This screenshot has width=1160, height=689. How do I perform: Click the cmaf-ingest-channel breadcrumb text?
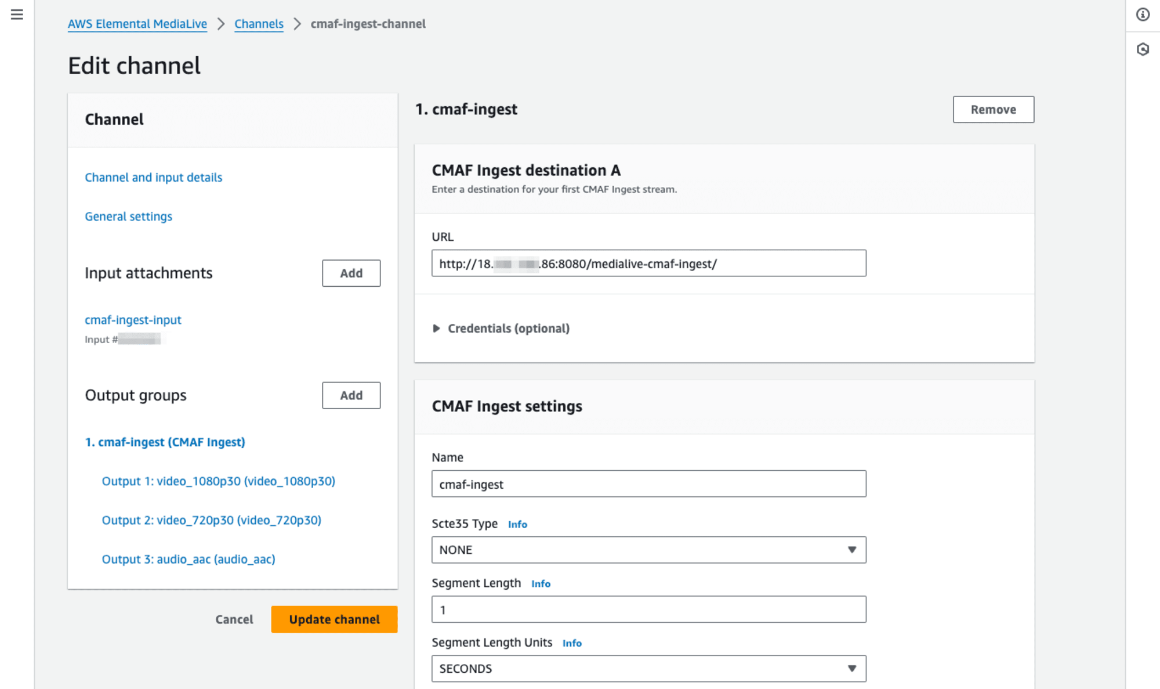coord(368,24)
